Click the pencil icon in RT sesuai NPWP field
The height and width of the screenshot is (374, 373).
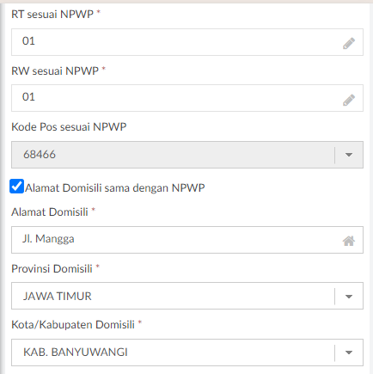click(x=349, y=43)
